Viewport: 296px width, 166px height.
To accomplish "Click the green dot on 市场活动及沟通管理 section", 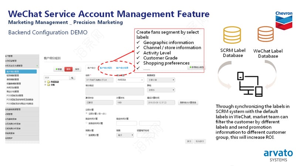I will point(37,66).
